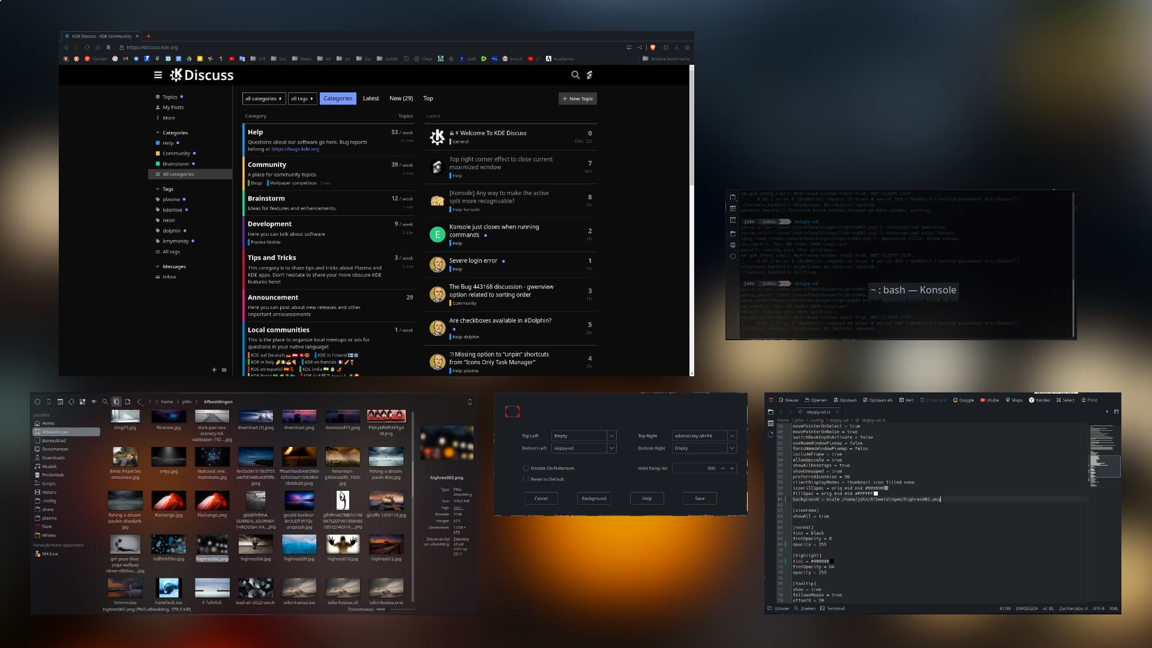1152x648 pixels.
Task: Click the Save button in settings dialog
Action: pos(700,498)
